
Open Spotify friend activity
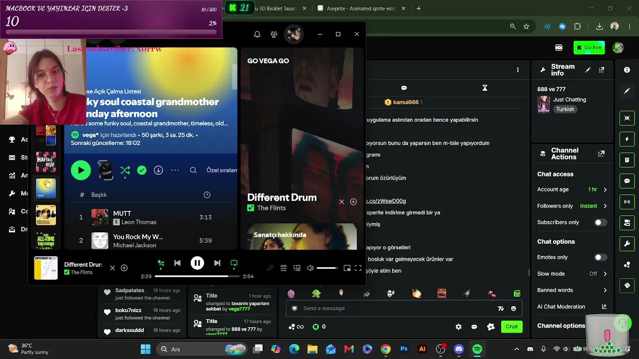274,34
